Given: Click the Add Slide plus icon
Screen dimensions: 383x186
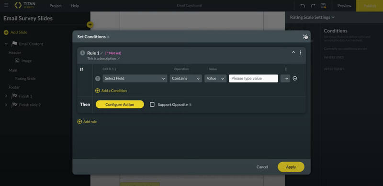Looking at the screenshot, I should 6,32.
